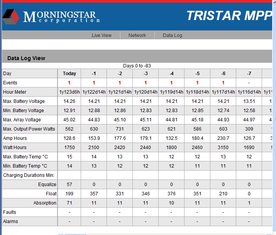Select the 3150 watt hours cell
The height and width of the screenshot is (235, 276).
223,148
